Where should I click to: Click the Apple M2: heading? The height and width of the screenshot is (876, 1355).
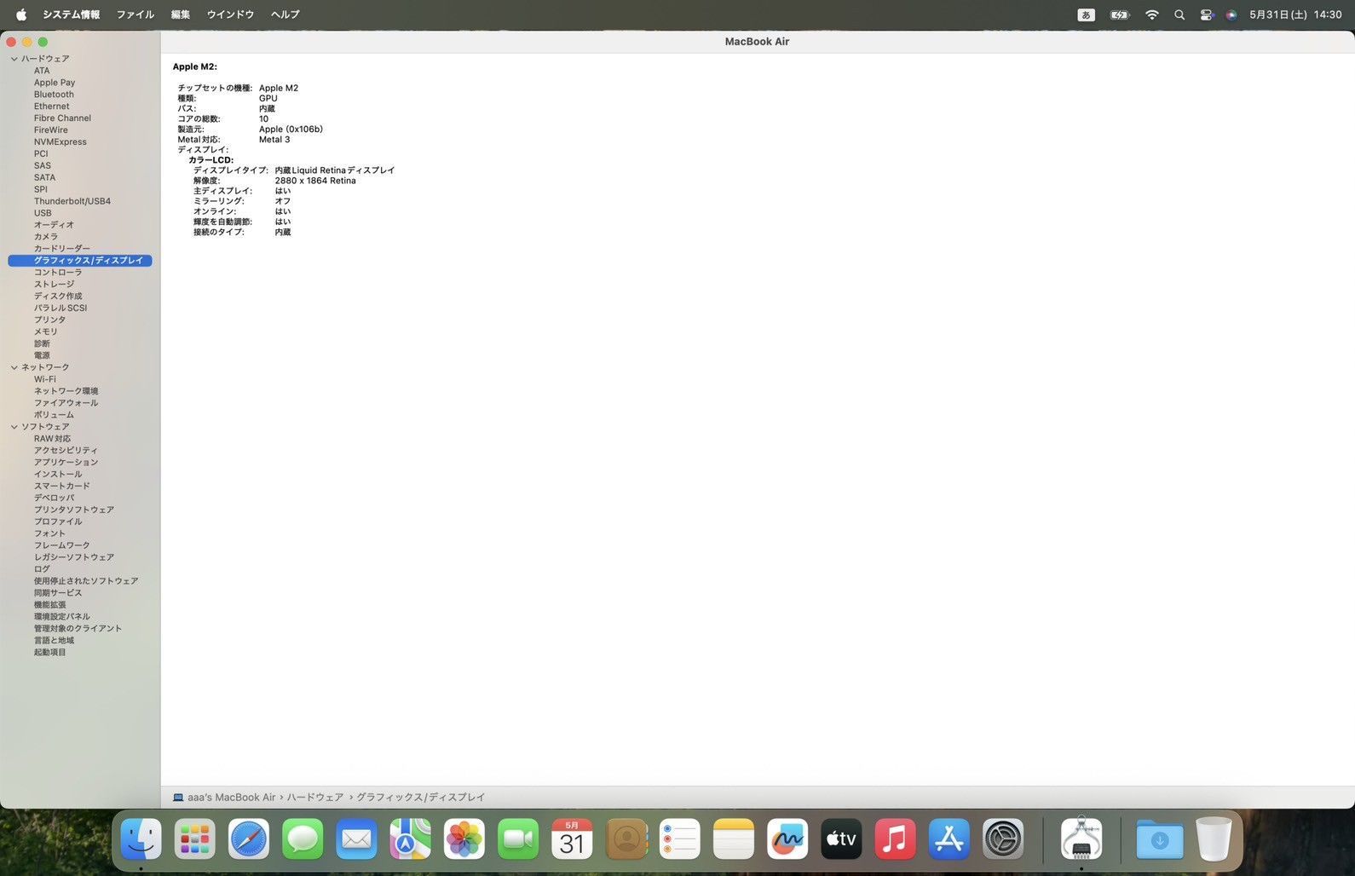pos(195,66)
